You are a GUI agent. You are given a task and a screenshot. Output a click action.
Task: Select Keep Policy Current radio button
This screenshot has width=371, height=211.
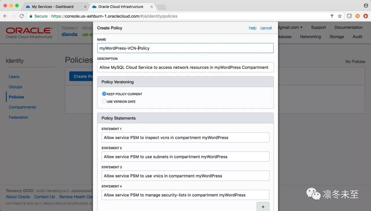104,94
